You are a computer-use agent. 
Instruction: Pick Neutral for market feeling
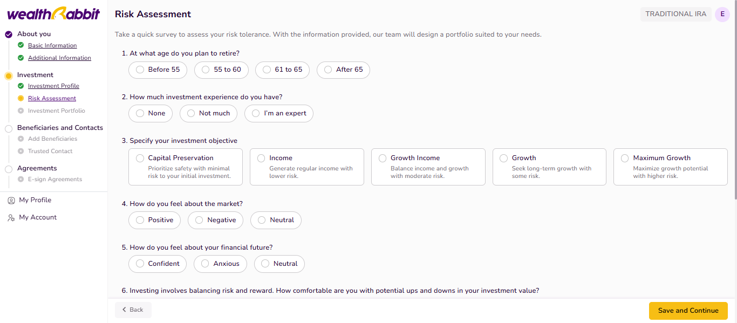pos(276,220)
